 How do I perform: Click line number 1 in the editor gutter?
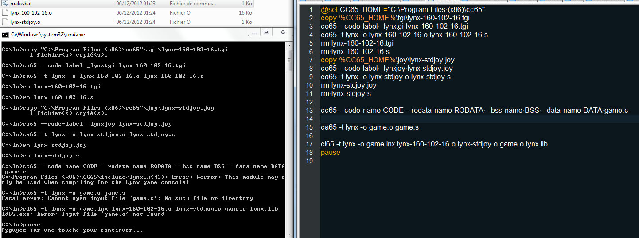pyautogui.click(x=311, y=10)
